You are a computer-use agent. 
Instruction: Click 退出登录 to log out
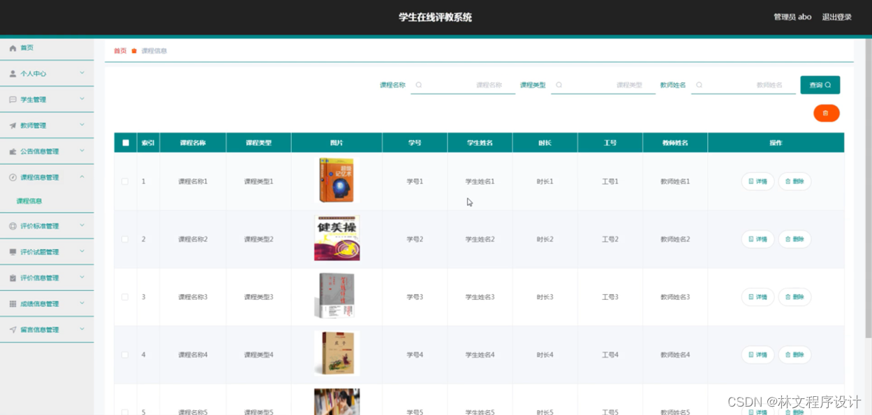836,17
